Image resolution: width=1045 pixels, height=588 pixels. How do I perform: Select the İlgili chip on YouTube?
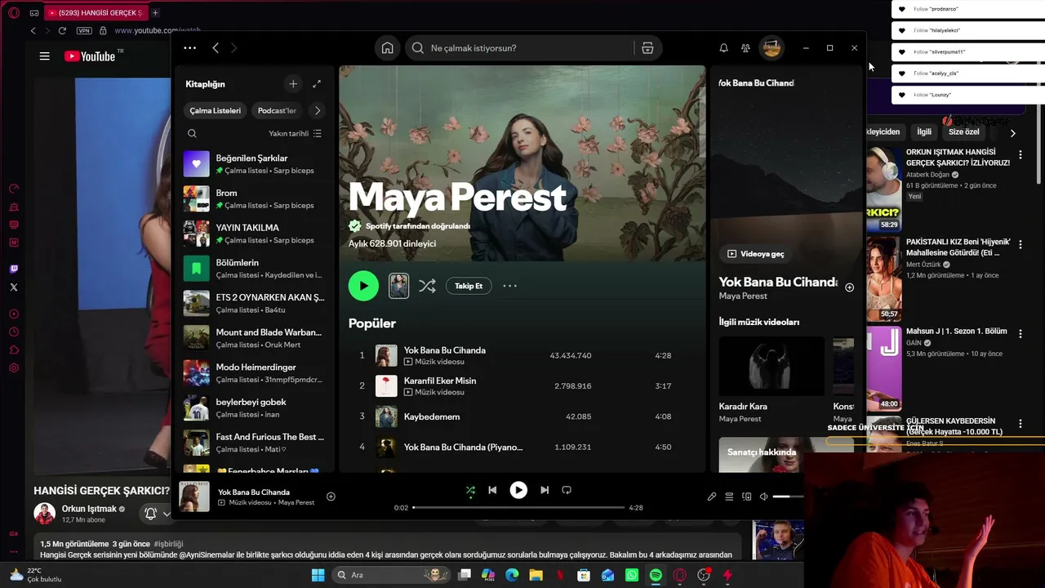coord(924,131)
